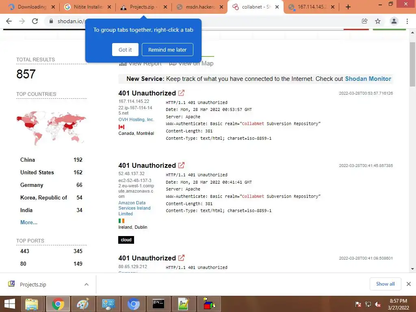Share this page icon in address bar

[x=365, y=21]
